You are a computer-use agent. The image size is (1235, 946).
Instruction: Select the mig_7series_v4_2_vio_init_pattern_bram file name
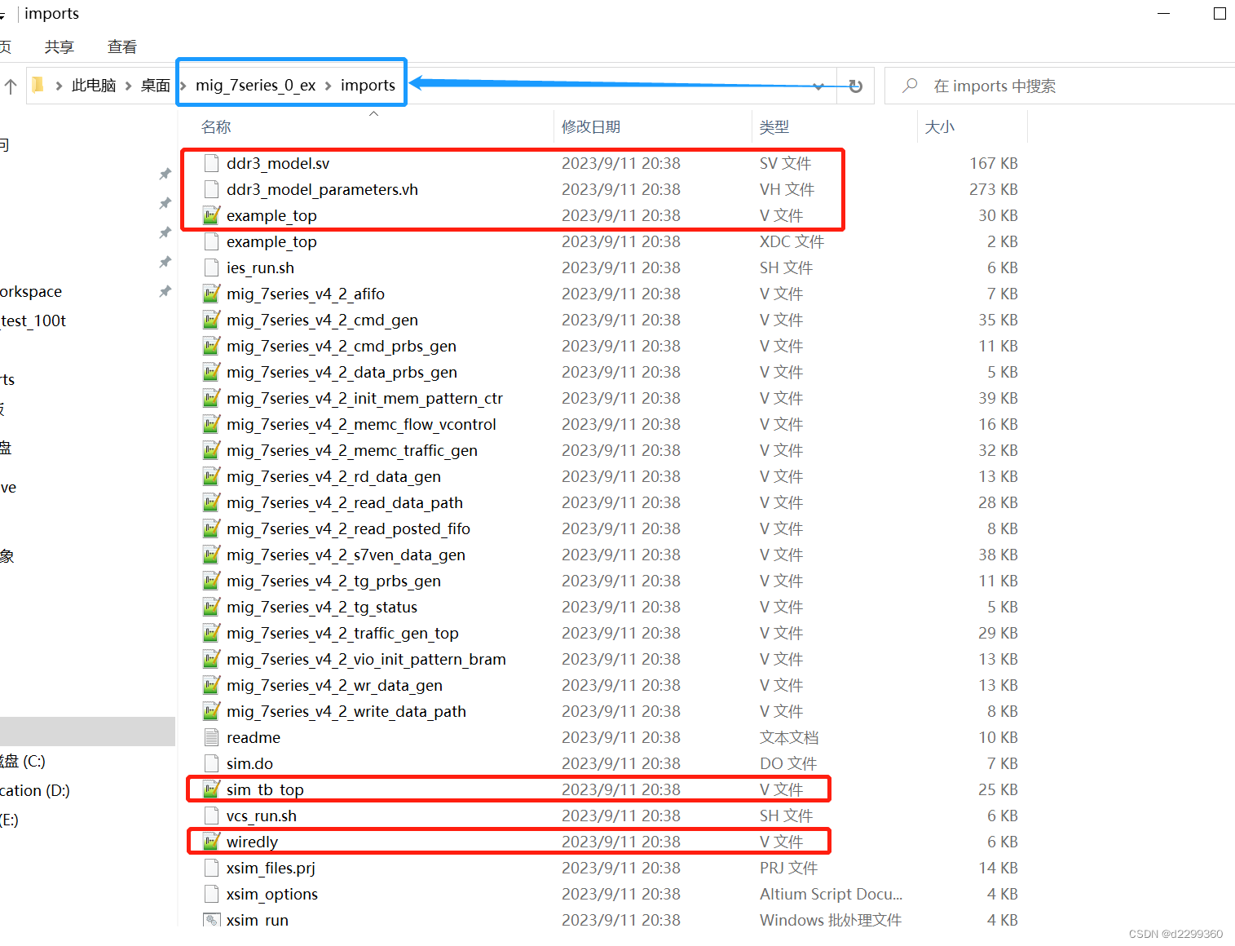366,659
